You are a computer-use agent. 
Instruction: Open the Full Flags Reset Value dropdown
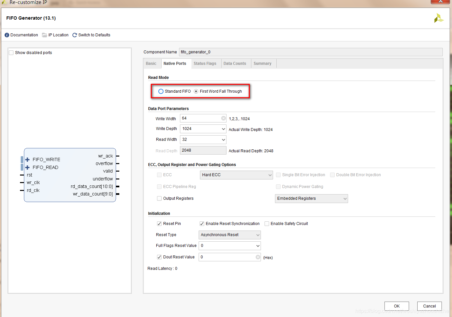[x=230, y=246]
